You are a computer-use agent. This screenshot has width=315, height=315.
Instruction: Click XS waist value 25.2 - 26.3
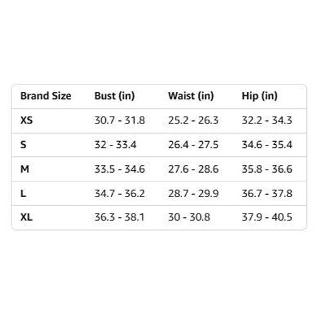(x=193, y=120)
